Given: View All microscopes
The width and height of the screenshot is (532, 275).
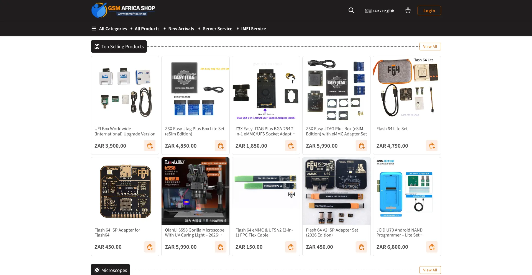Looking at the screenshot, I should coord(430,270).
